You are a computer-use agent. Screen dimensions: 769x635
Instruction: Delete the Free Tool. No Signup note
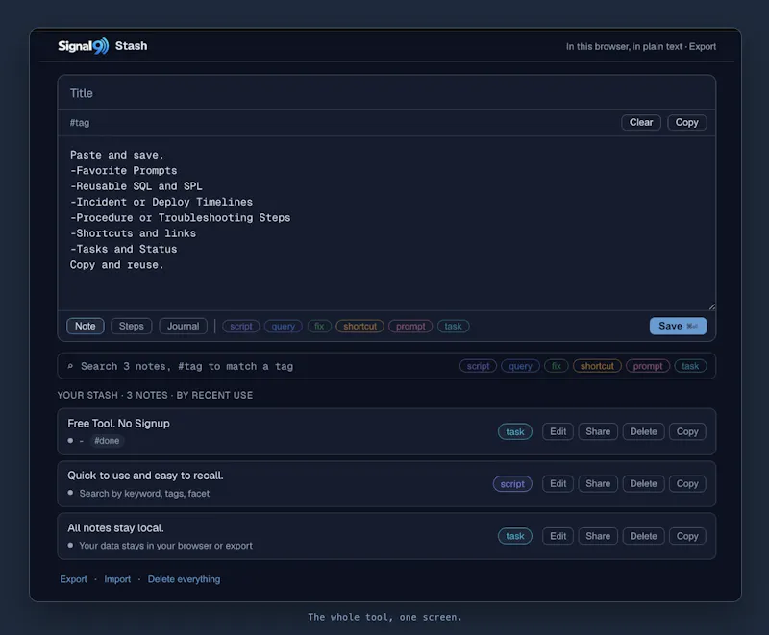click(643, 431)
